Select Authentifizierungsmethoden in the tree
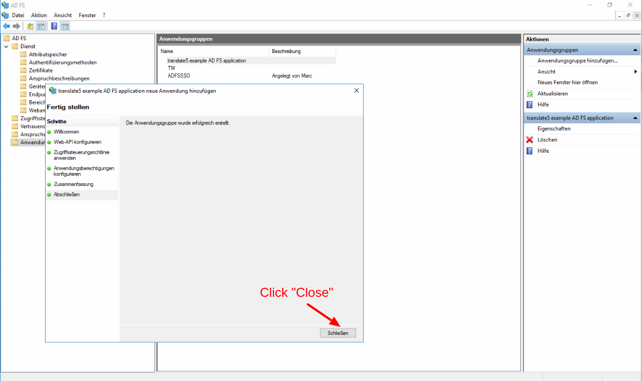 click(63, 63)
